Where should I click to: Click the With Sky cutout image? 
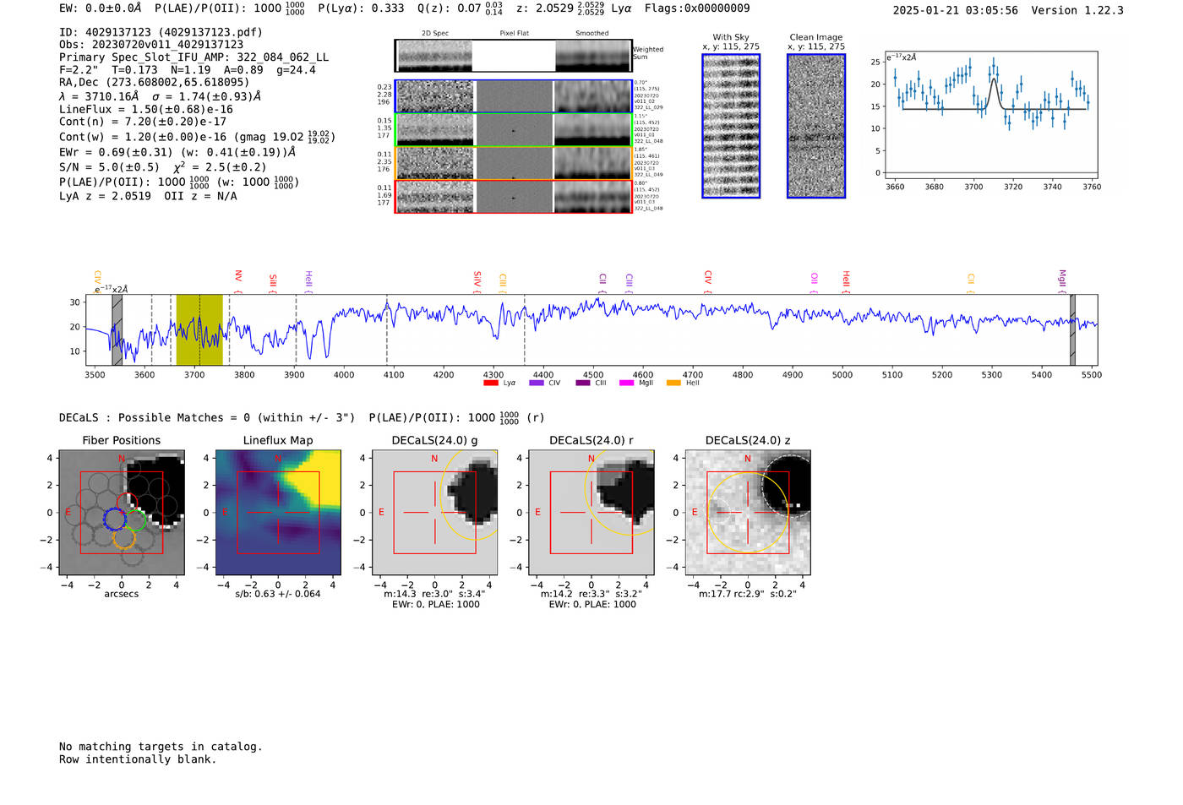(x=731, y=126)
